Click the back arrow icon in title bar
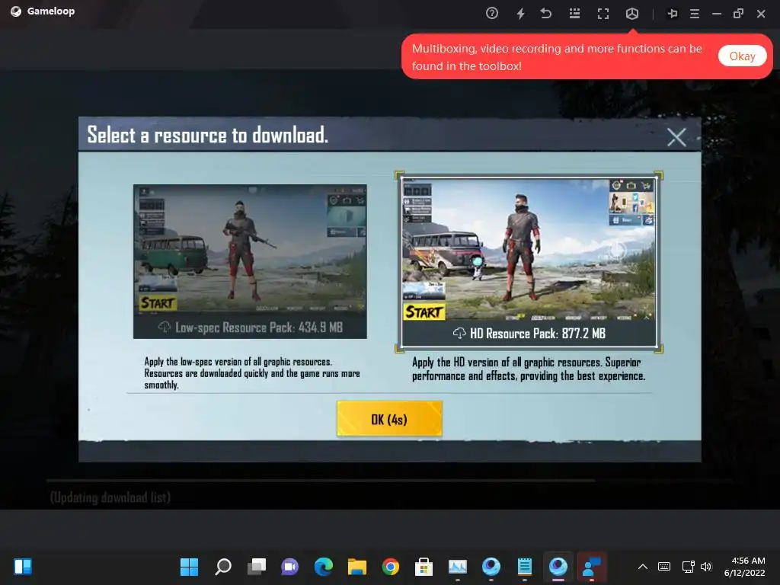The width and height of the screenshot is (780, 585). (545, 14)
